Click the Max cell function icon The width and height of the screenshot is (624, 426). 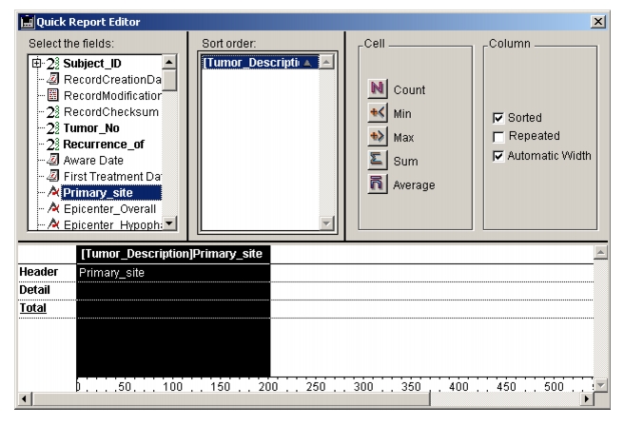coord(377,138)
